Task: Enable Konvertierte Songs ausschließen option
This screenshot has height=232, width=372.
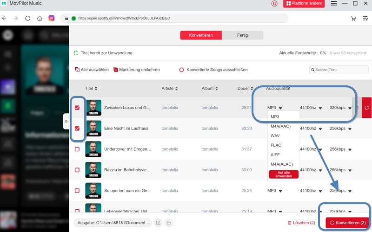Action: (x=181, y=70)
